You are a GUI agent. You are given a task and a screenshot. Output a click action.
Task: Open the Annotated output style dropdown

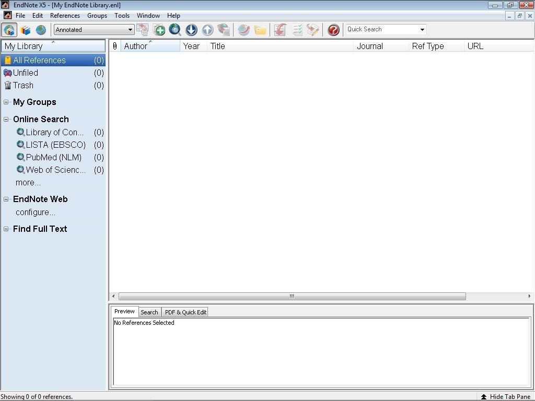click(94, 30)
